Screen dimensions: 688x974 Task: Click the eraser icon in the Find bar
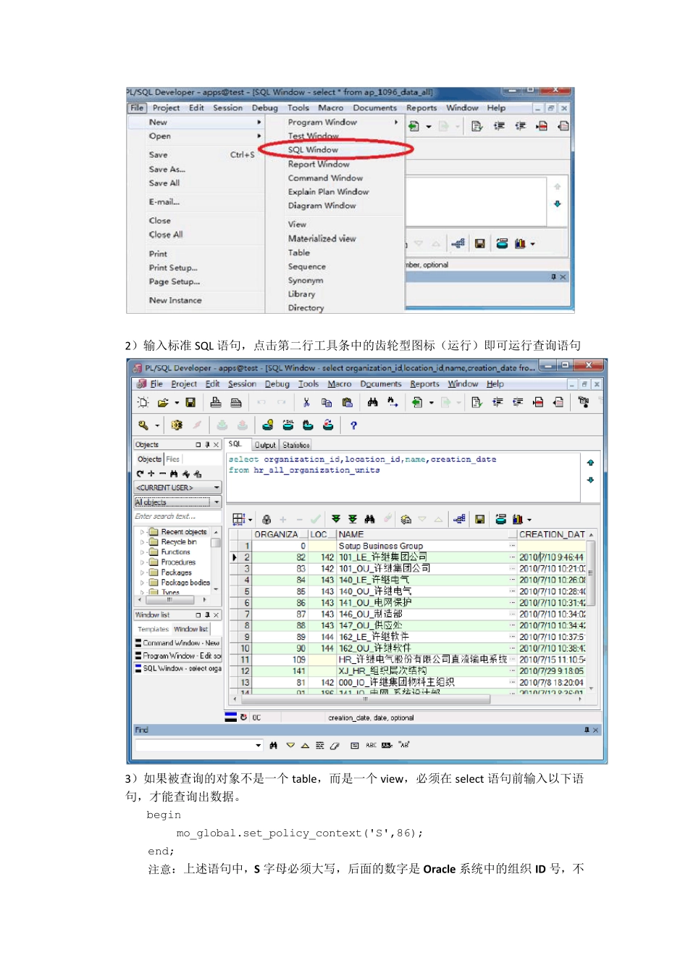(335, 745)
